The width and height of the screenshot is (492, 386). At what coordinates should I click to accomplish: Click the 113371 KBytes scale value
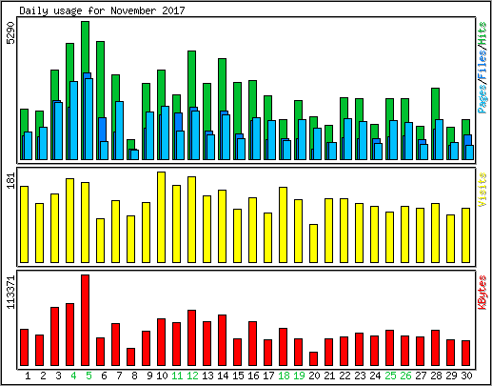pos(10,292)
